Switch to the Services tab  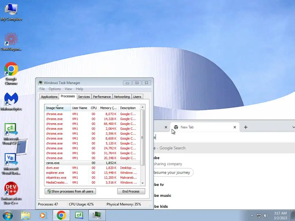(84, 97)
